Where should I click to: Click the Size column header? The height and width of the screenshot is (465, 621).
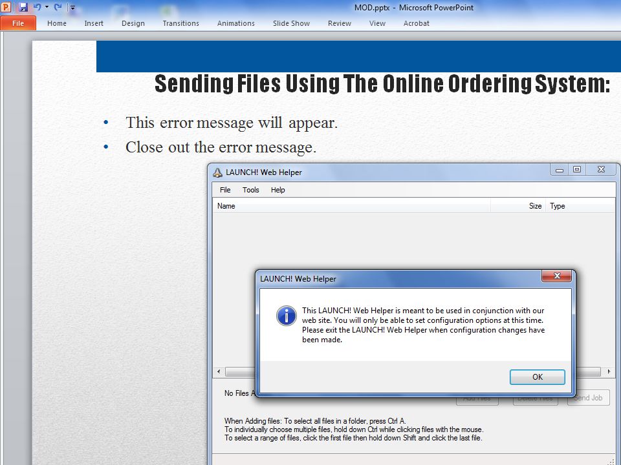click(518, 206)
